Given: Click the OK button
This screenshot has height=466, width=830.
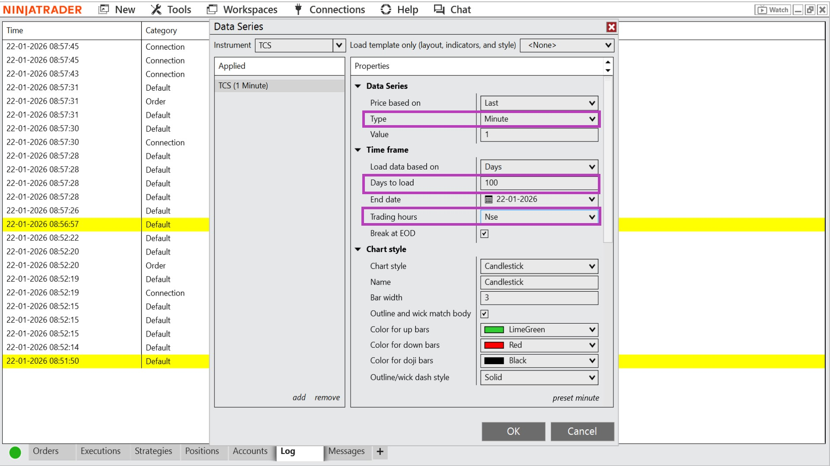Looking at the screenshot, I should pos(514,431).
